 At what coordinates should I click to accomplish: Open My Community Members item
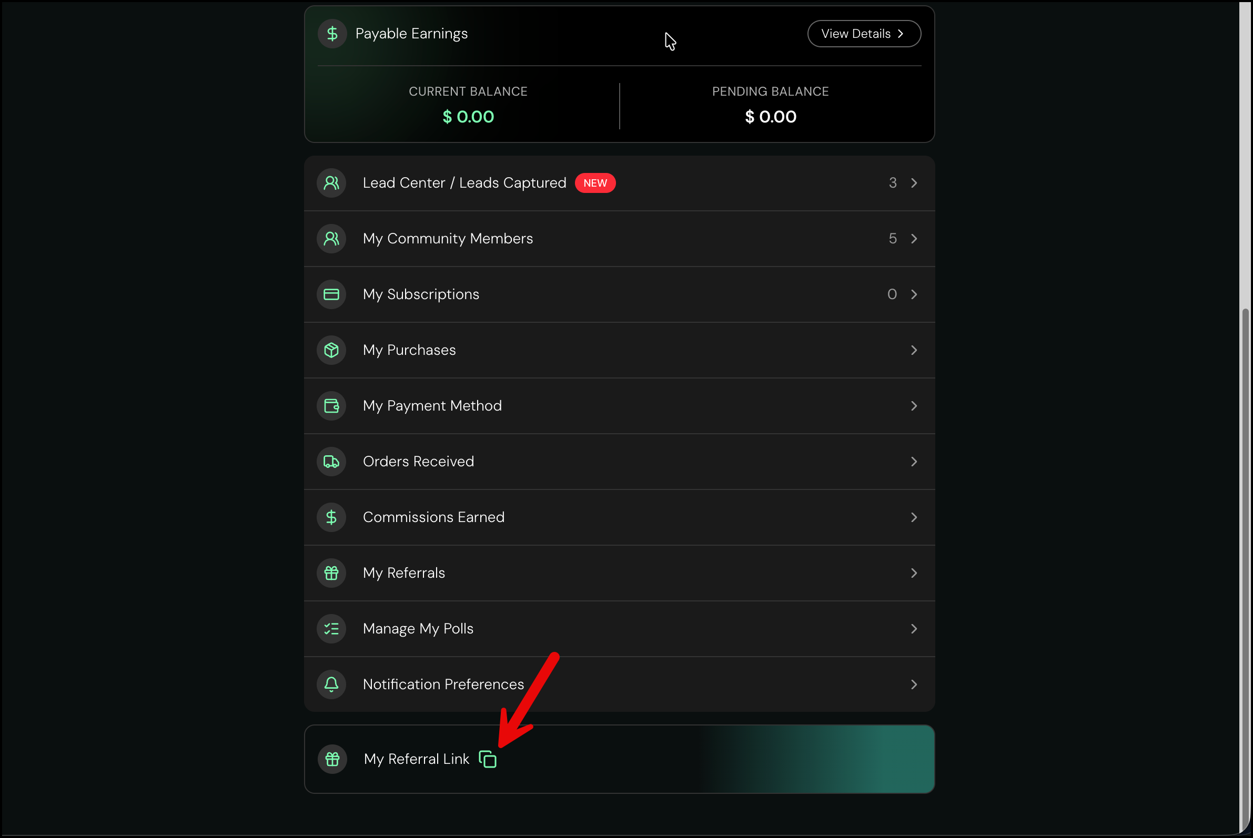click(x=619, y=238)
